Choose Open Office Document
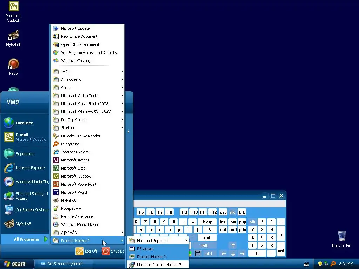The width and height of the screenshot is (359, 269). 87,44
